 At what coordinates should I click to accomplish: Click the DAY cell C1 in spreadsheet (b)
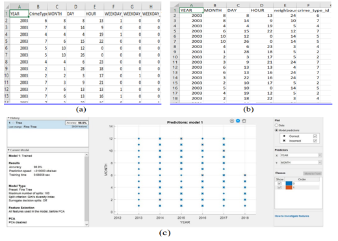coord(238,10)
